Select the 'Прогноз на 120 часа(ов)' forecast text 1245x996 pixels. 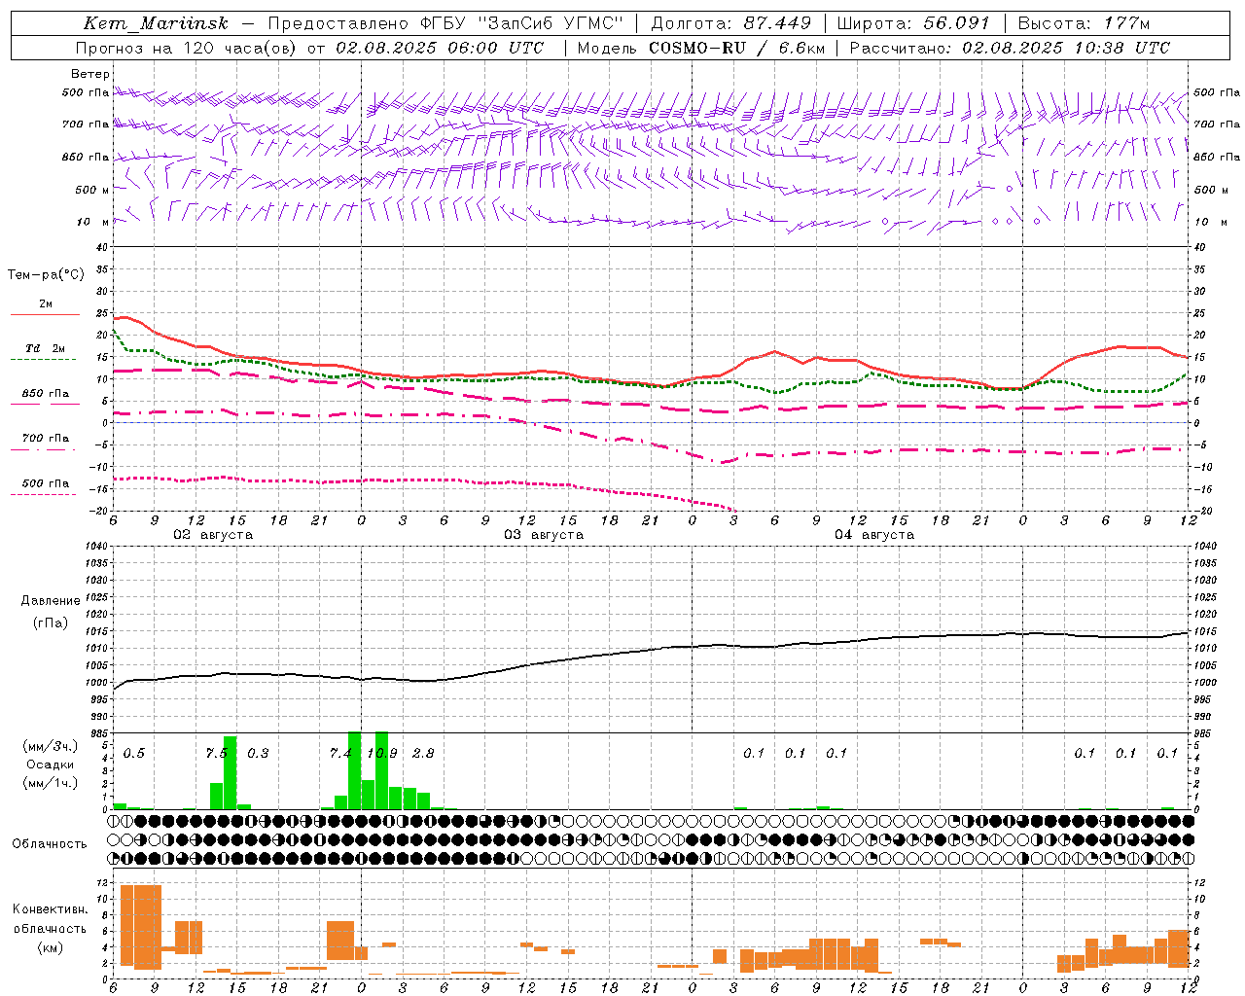pyautogui.click(x=189, y=47)
